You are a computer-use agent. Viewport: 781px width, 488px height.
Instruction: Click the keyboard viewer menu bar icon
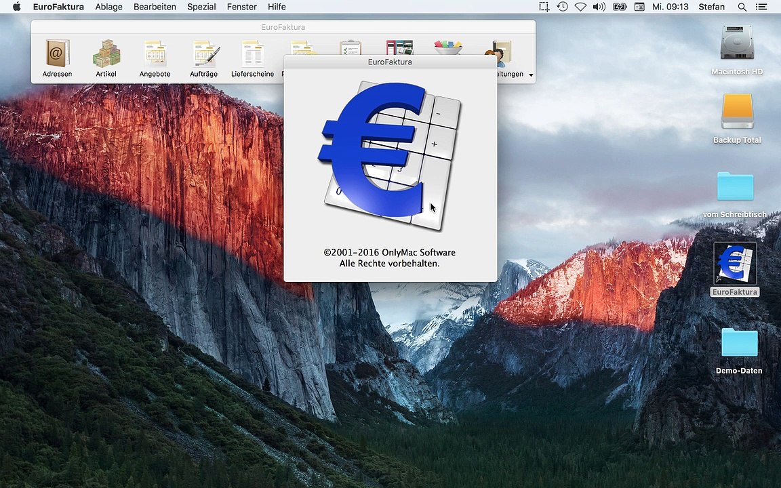(639, 7)
